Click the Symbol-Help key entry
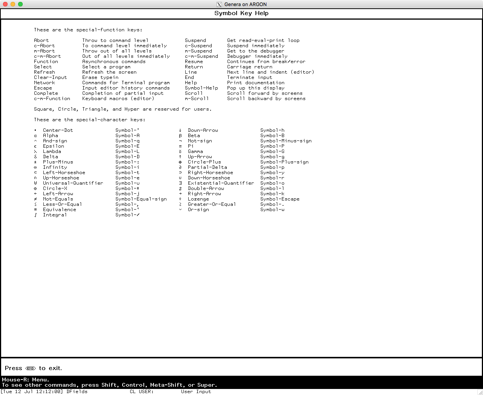Screen dimensions: 483x395 coord(201,88)
